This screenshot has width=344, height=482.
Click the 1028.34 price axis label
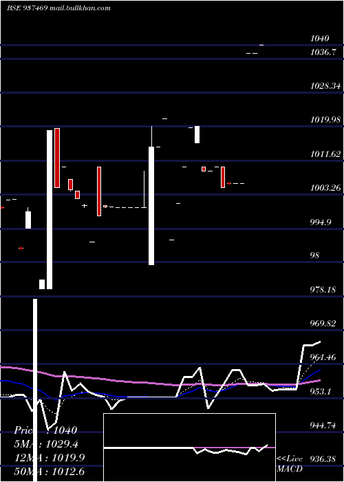[325, 86]
